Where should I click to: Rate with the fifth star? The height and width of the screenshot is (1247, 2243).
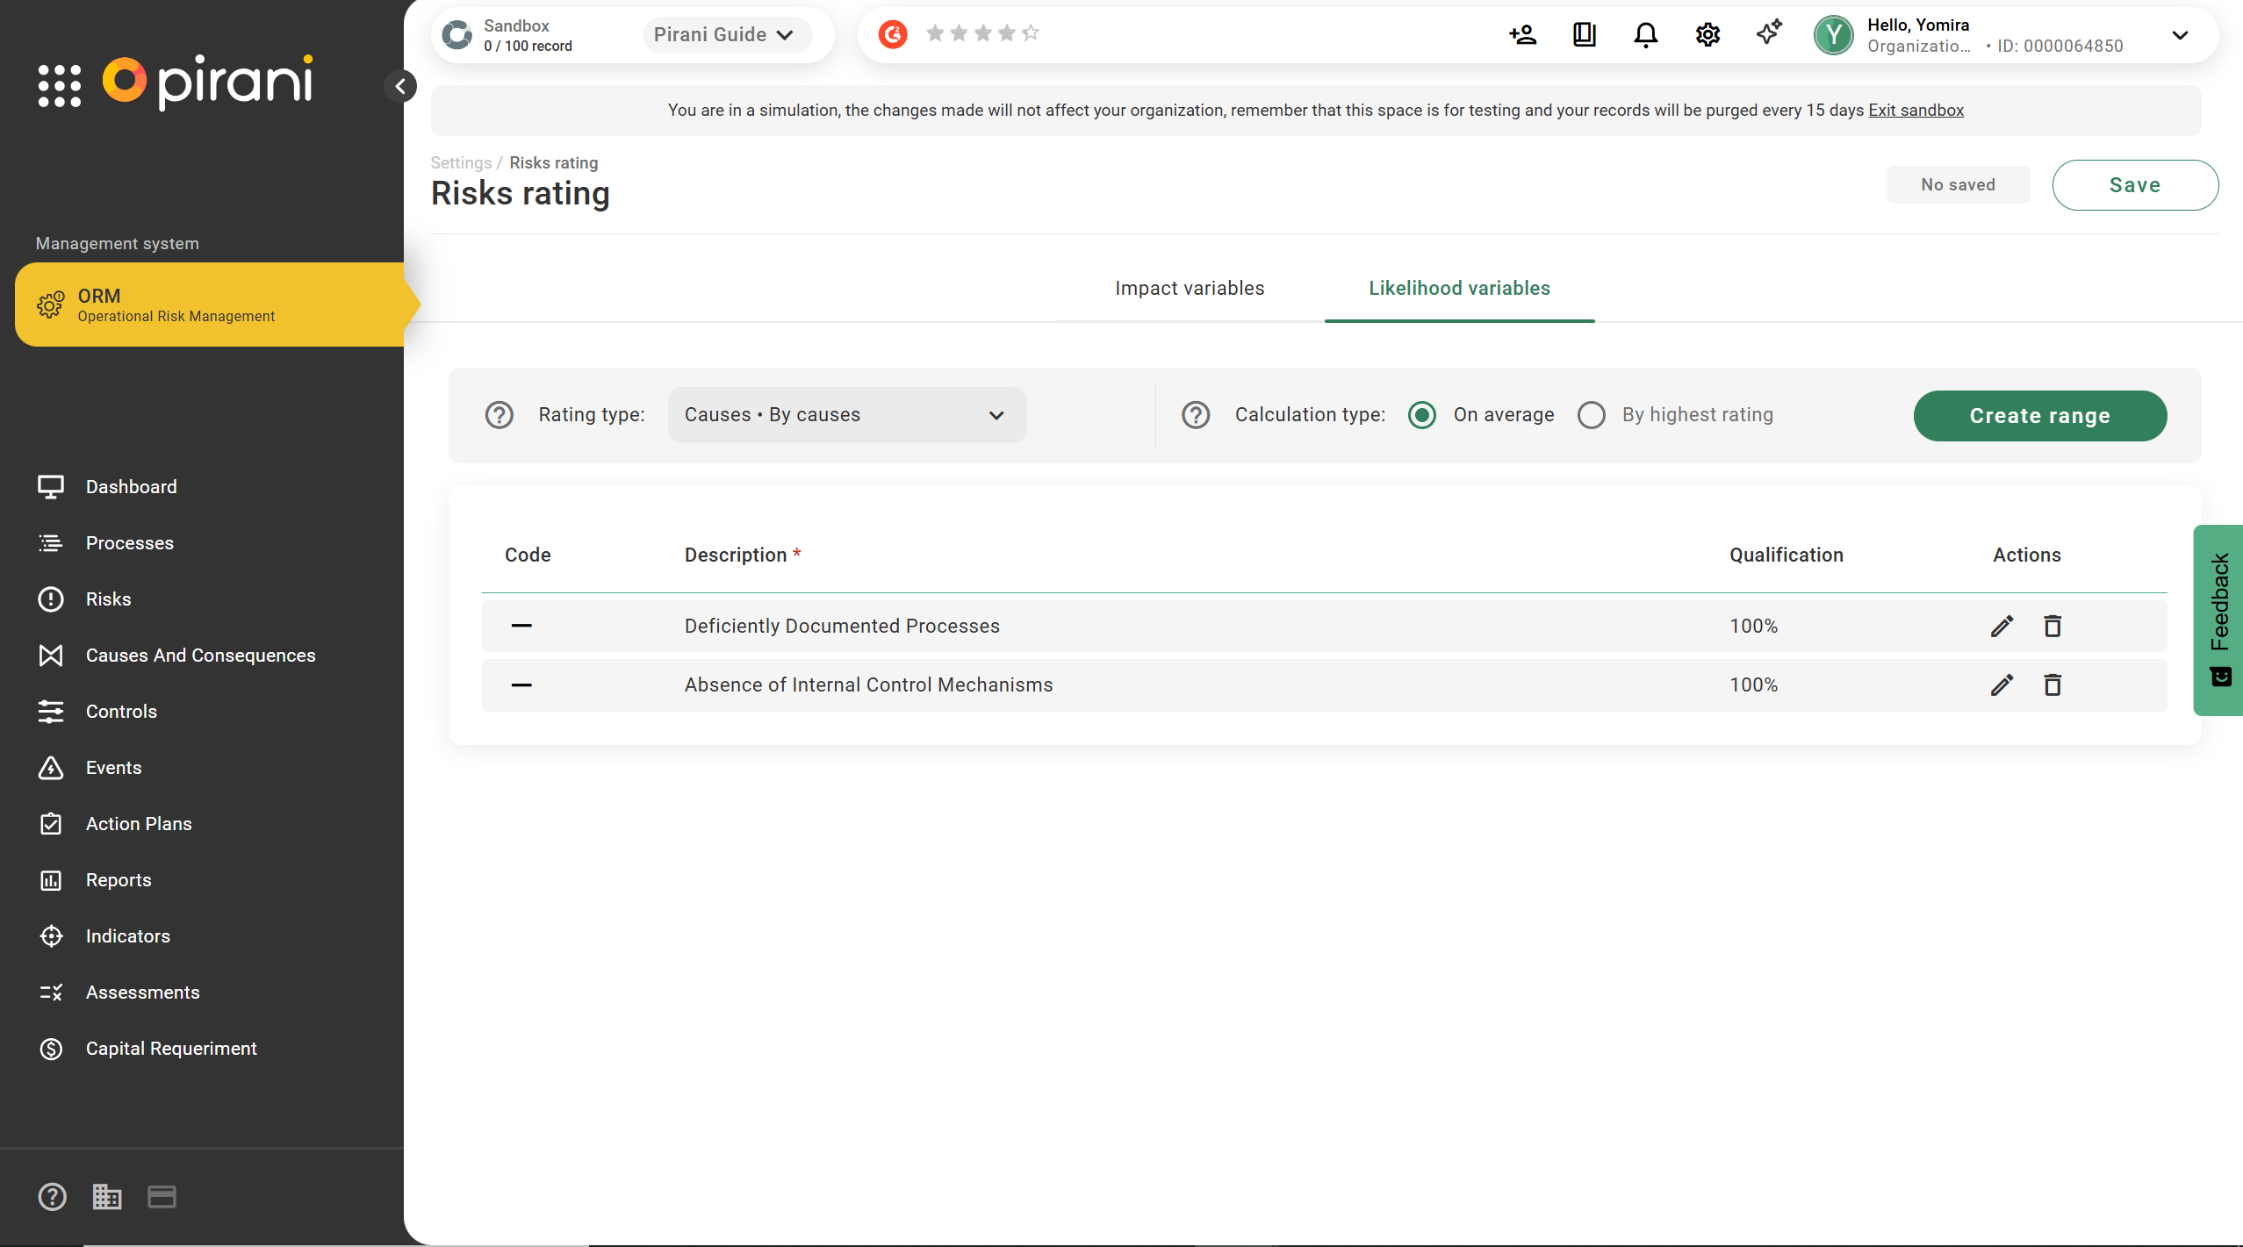(1031, 33)
